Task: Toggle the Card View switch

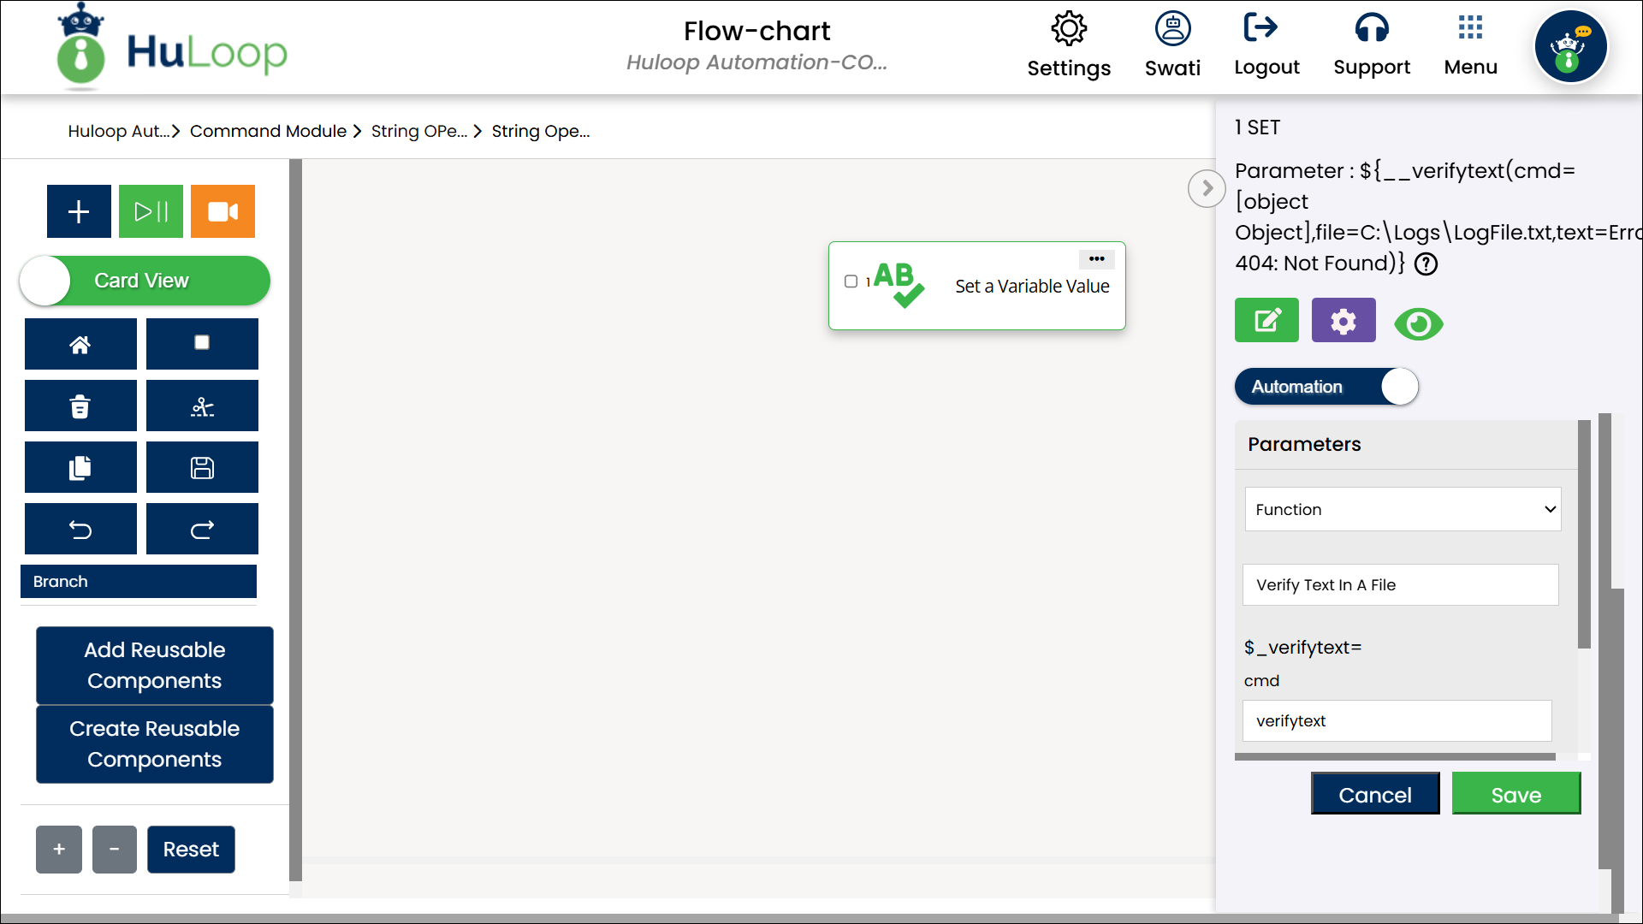Action: coord(145,281)
